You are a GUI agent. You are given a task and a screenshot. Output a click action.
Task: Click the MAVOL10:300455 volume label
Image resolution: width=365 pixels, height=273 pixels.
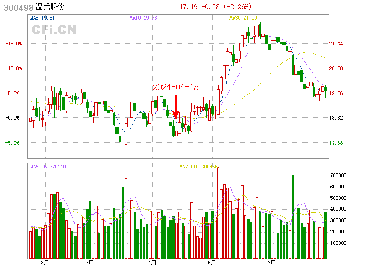tap(198, 167)
